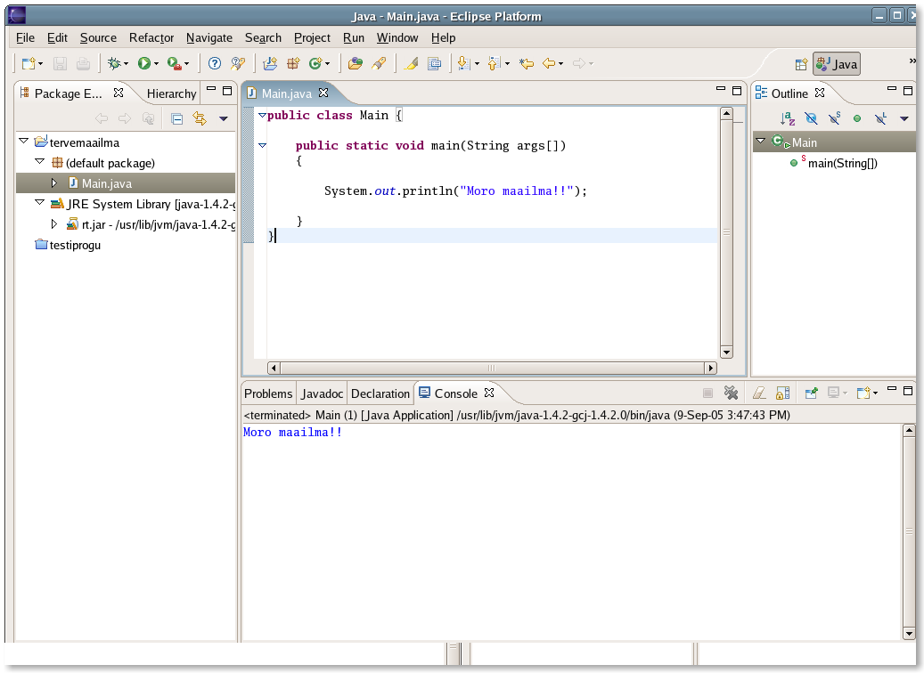
Task: Launch Debug with the bug icon
Action: click(x=114, y=63)
